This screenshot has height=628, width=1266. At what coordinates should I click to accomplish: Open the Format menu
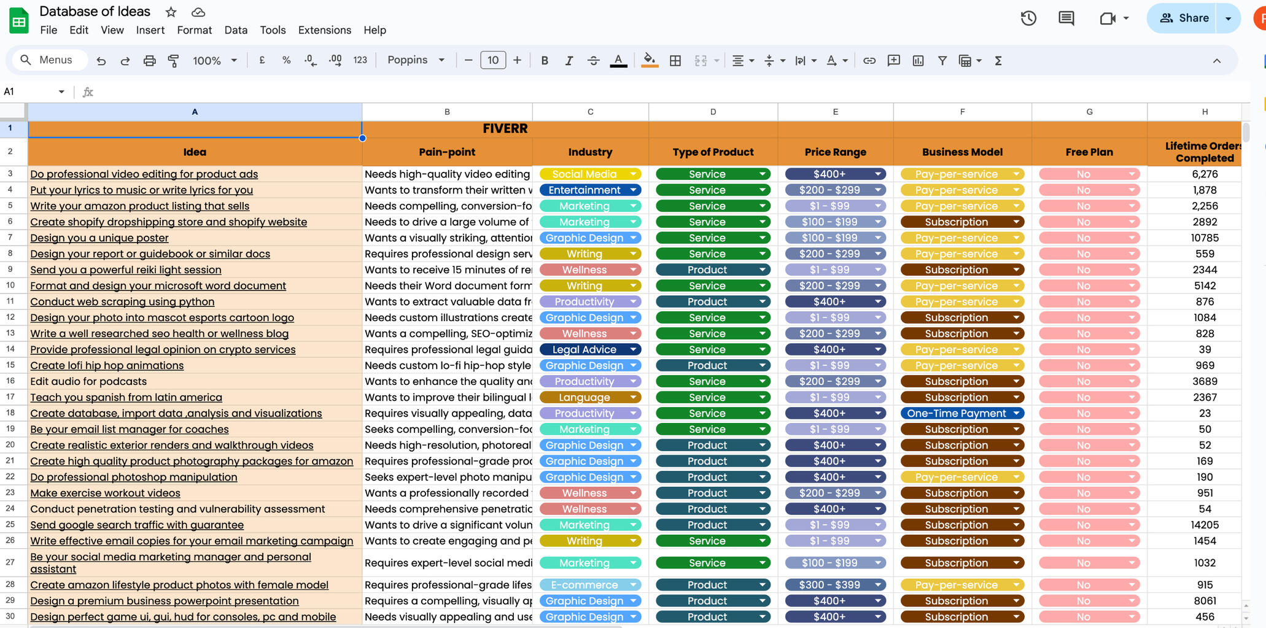194,30
